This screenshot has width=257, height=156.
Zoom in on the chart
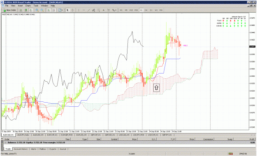tap(37, 10)
